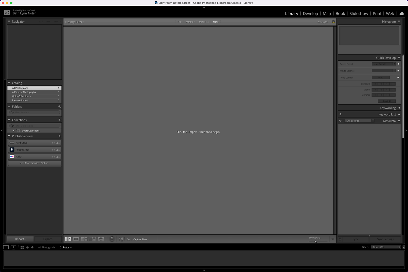The image size is (408, 272).
Task: Click filmstrip grid shortcut icon
Action: [x=22, y=247]
